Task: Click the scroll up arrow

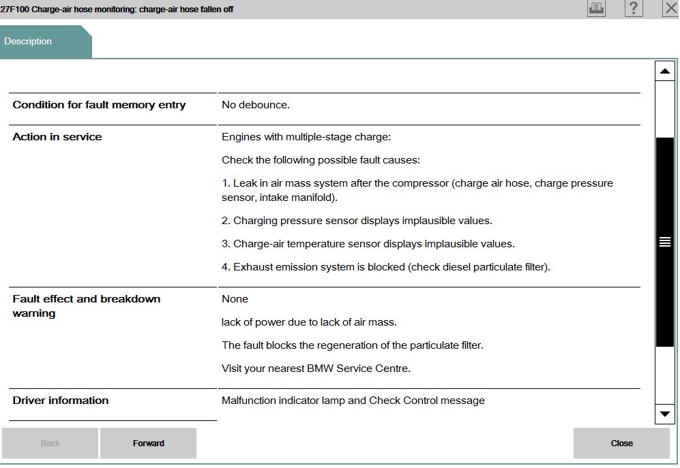Action: pos(664,71)
